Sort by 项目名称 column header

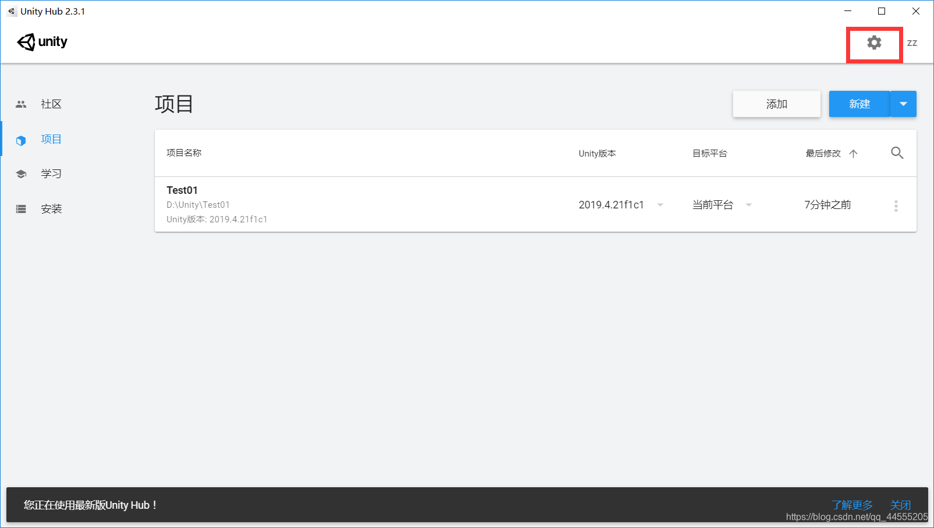pyautogui.click(x=184, y=153)
